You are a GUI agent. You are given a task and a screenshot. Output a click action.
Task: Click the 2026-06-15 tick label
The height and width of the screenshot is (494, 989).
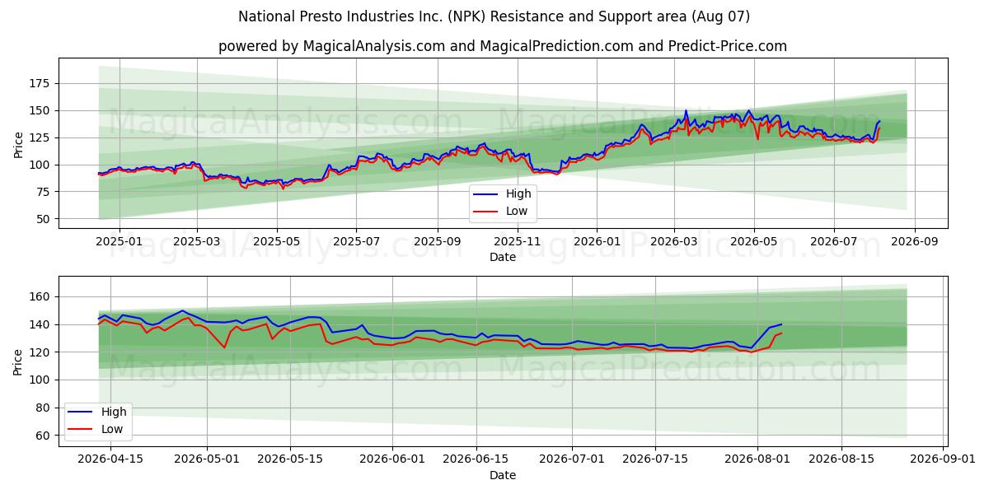tap(476, 460)
